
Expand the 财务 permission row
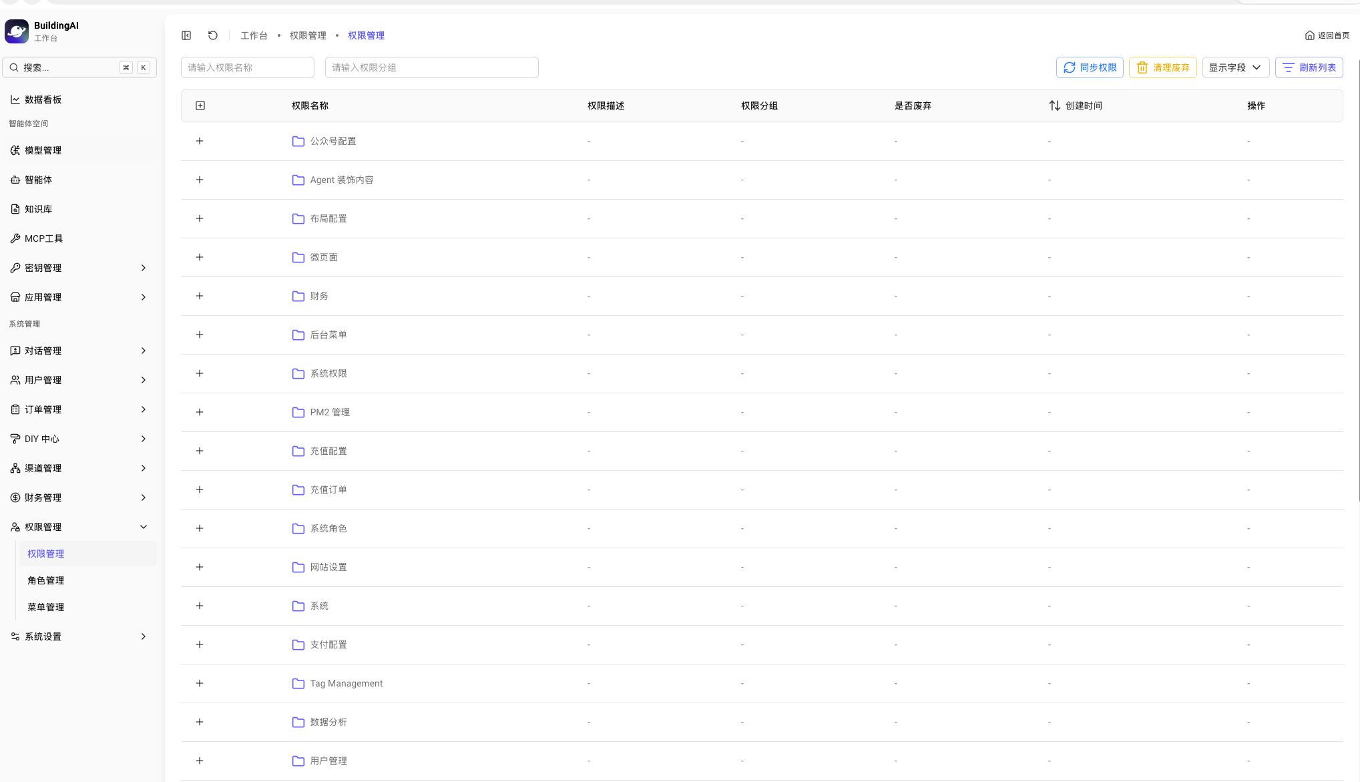pyautogui.click(x=200, y=296)
